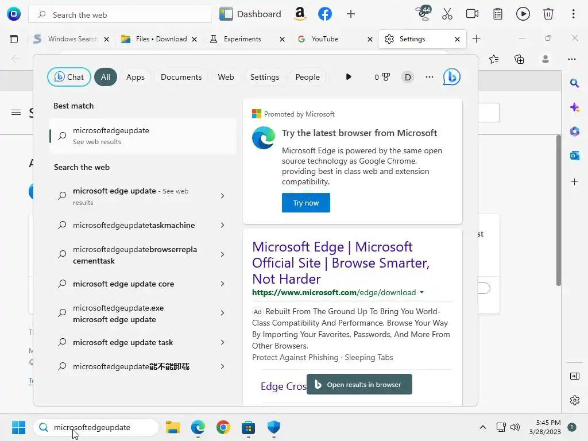Viewport: 588px width, 441px height.
Task: Switch to Apps search filter
Action: 136,77
